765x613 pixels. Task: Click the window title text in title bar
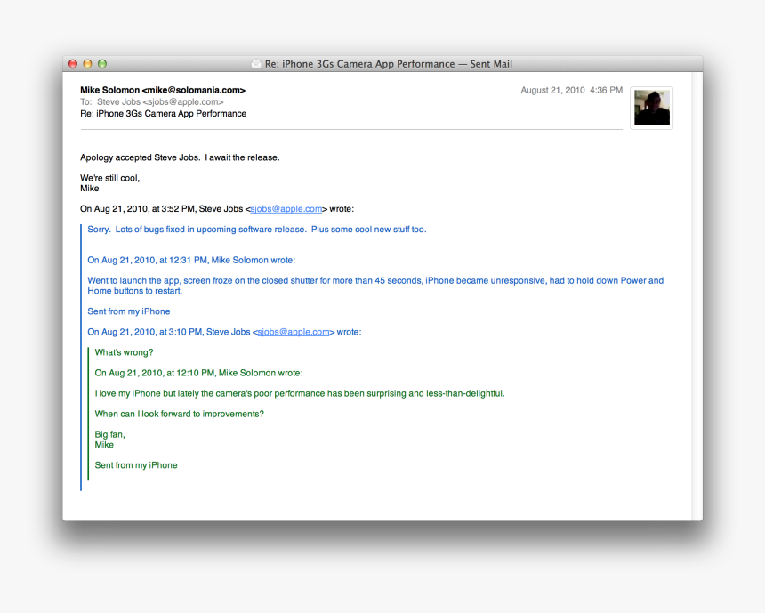(x=388, y=64)
